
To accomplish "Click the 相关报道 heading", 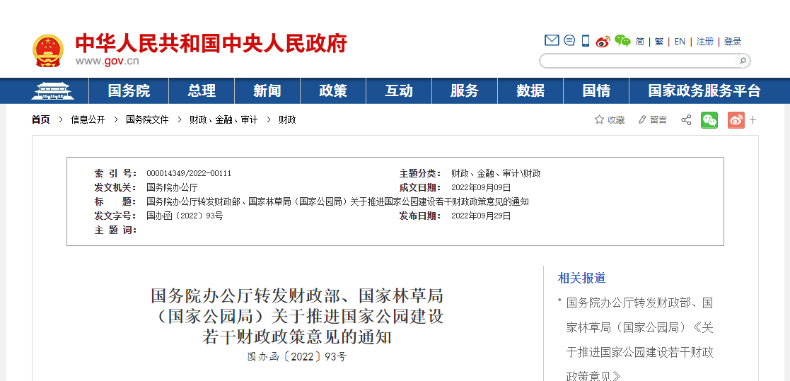I will (581, 278).
